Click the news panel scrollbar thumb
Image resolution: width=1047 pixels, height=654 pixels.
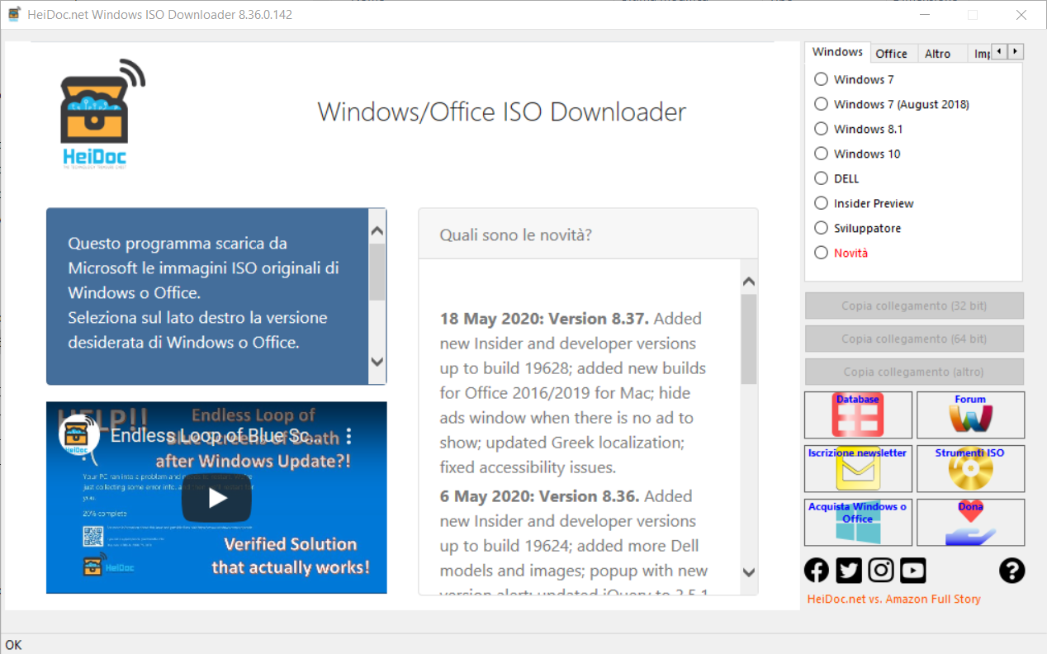click(x=749, y=339)
